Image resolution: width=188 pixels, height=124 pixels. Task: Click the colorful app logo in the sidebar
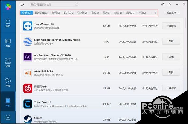(x=8, y=7)
